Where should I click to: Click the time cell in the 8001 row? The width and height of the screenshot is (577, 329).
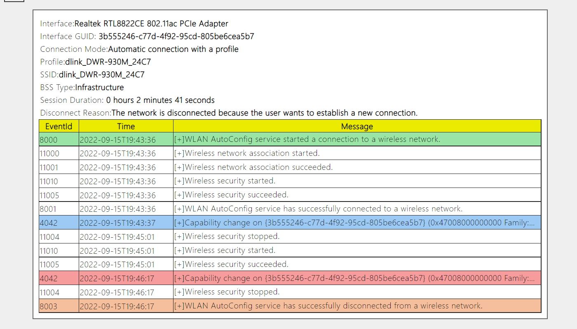[126, 209]
